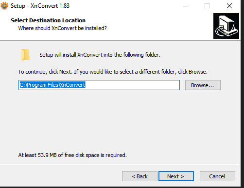Click the text Where should XnConvert be installed?
Image resolution: width=244 pixels, height=188 pixels.
click(62, 28)
